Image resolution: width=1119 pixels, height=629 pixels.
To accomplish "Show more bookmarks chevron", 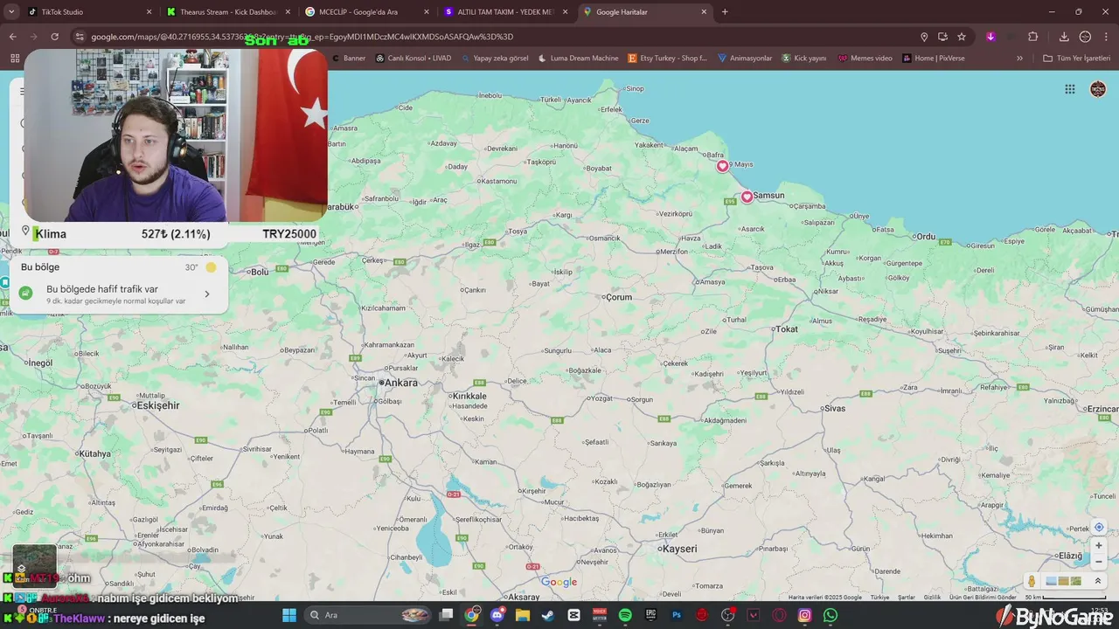I will pyautogui.click(x=1019, y=59).
